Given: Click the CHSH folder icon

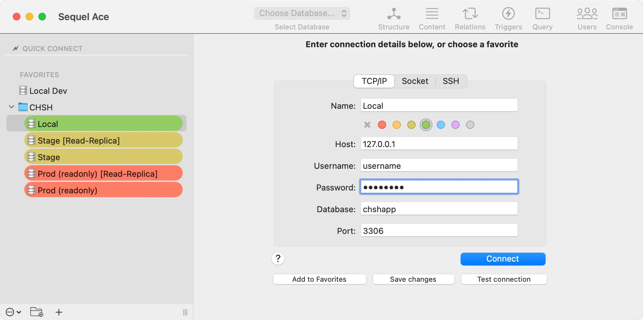Looking at the screenshot, I should 23,107.
